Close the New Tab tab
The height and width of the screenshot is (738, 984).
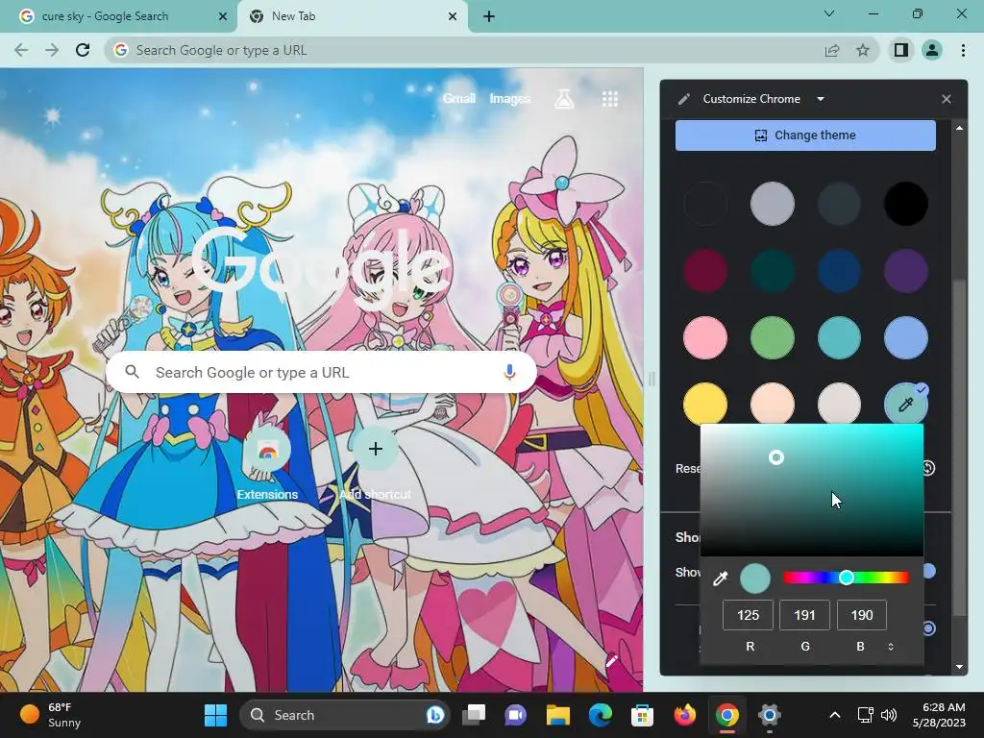pos(453,17)
